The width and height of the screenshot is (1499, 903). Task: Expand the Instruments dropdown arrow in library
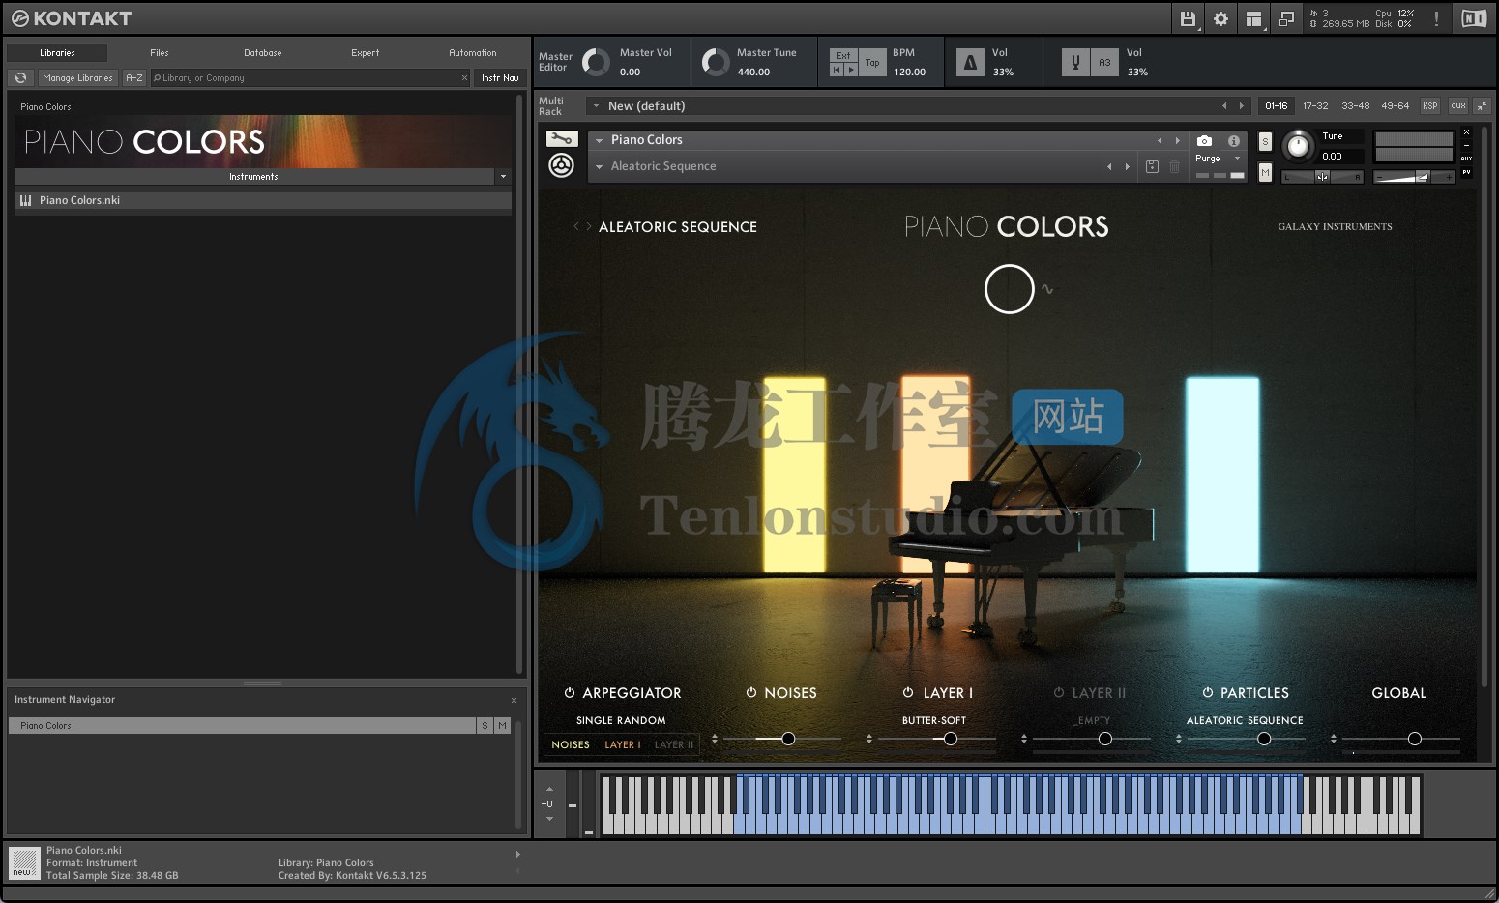pos(503,177)
